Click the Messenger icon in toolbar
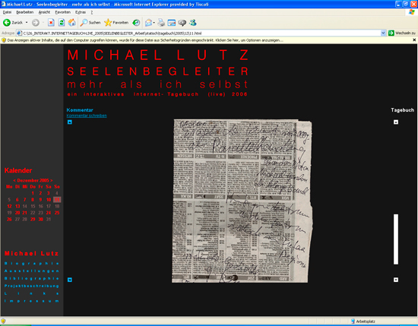 pyautogui.click(x=193, y=23)
